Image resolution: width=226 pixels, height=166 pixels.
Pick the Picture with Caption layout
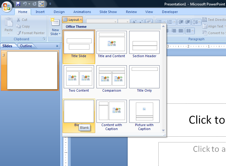[x=144, y=116]
